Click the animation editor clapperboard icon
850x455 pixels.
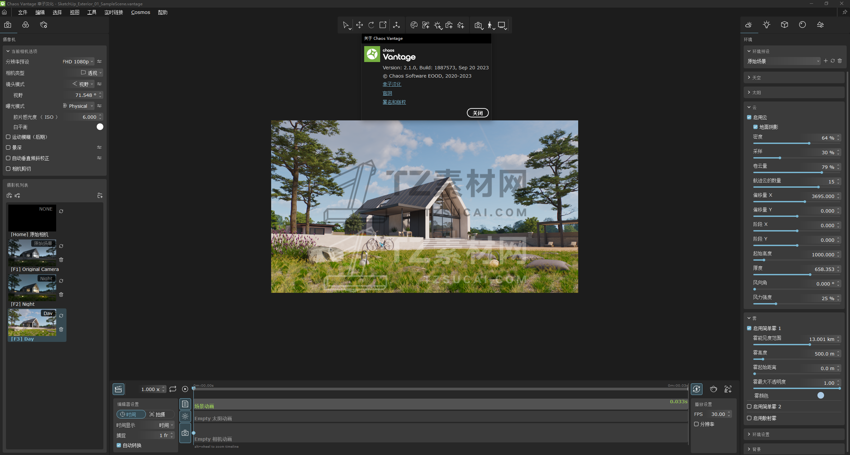(119, 389)
